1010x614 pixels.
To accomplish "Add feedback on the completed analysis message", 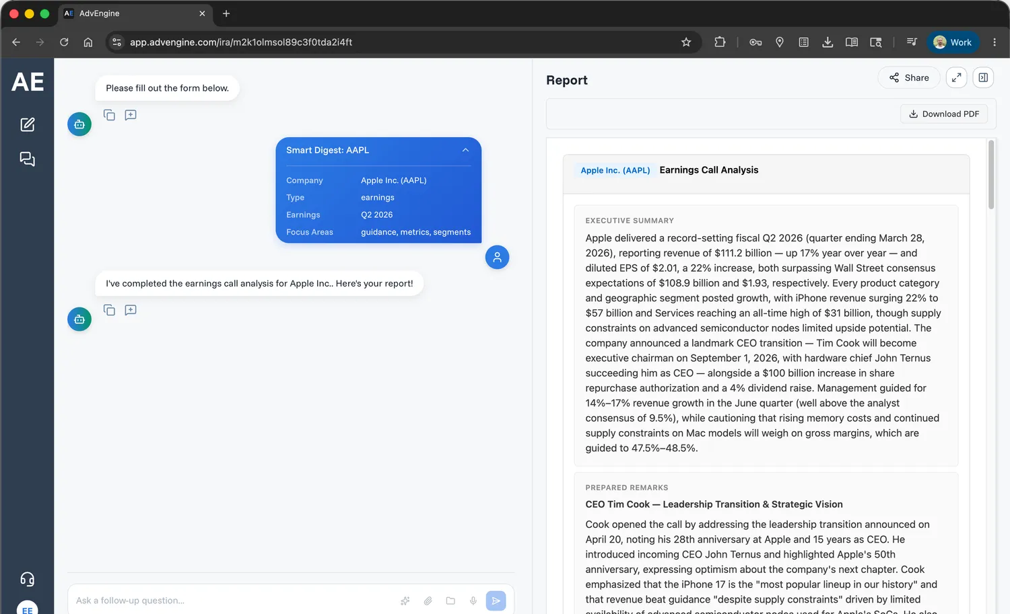I will click(131, 310).
